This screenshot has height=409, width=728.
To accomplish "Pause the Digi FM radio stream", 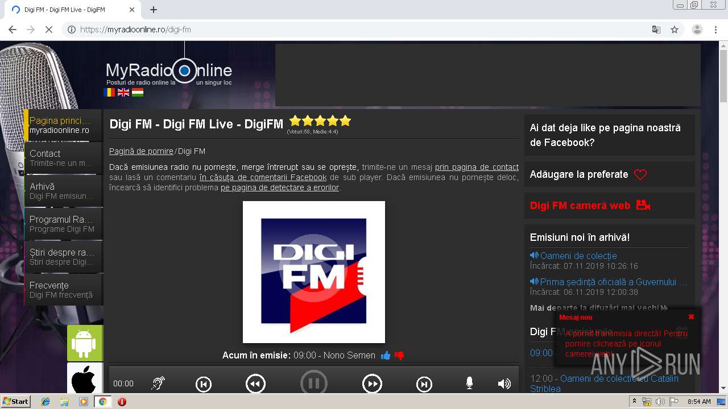I will [x=314, y=383].
